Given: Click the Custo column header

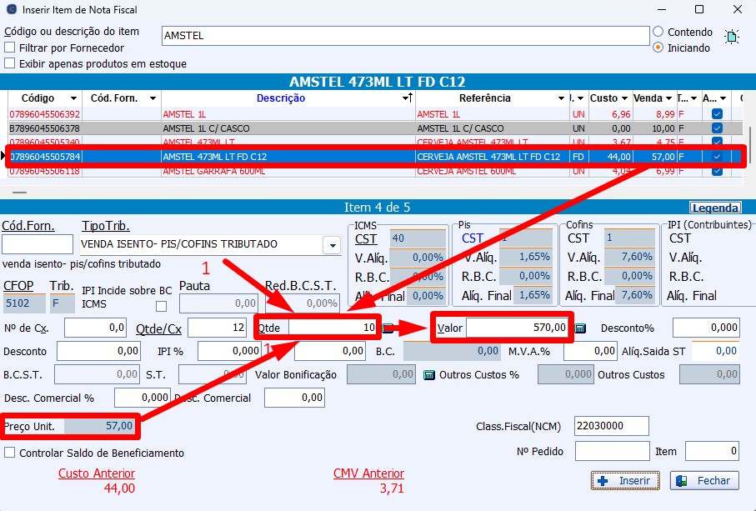Looking at the screenshot, I should click(603, 98).
